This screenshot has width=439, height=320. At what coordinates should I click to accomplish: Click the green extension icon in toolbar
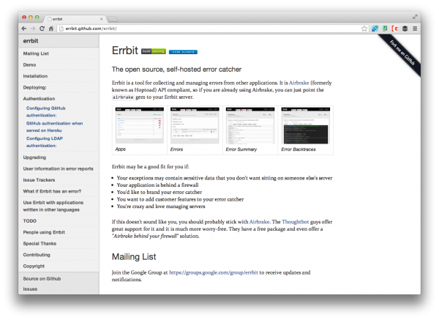(385, 29)
